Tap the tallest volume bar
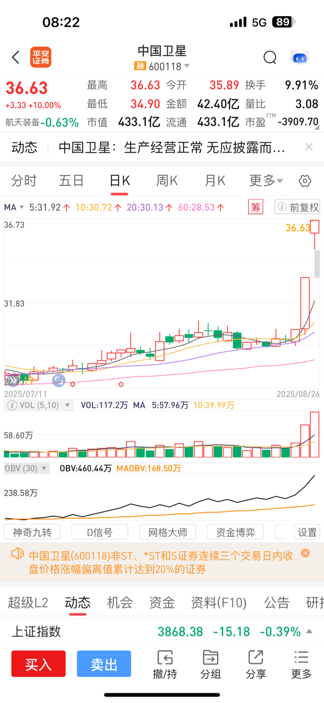 (315, 434)
